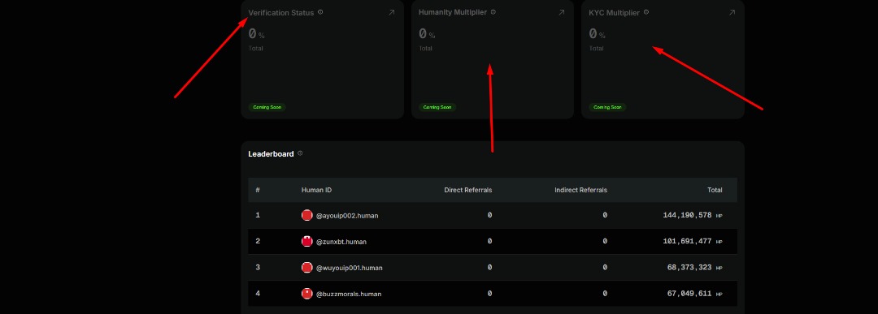Click total value 67,049,611

(689, 294)
